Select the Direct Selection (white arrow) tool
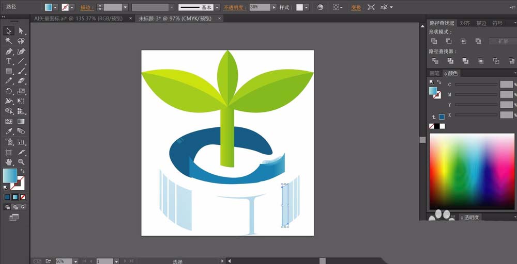The height and width of the screenshot is (264, 517). pos(21,31)
